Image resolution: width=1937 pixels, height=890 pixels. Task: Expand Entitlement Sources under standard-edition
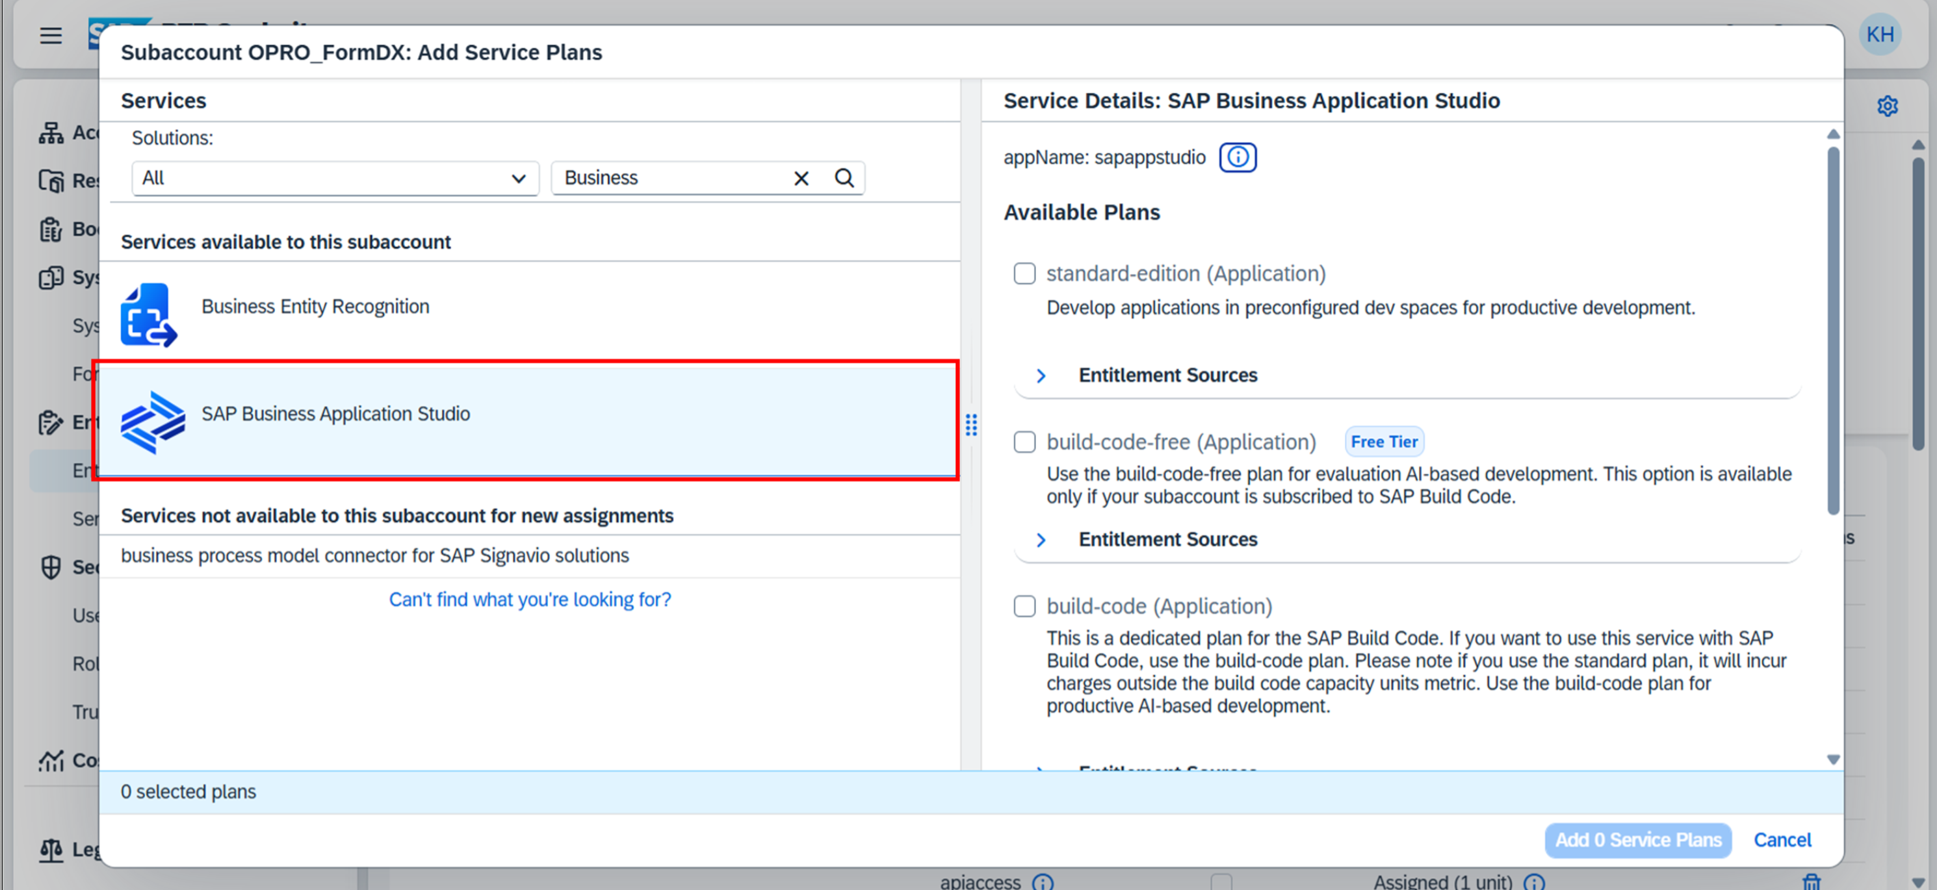[1041, 375]
